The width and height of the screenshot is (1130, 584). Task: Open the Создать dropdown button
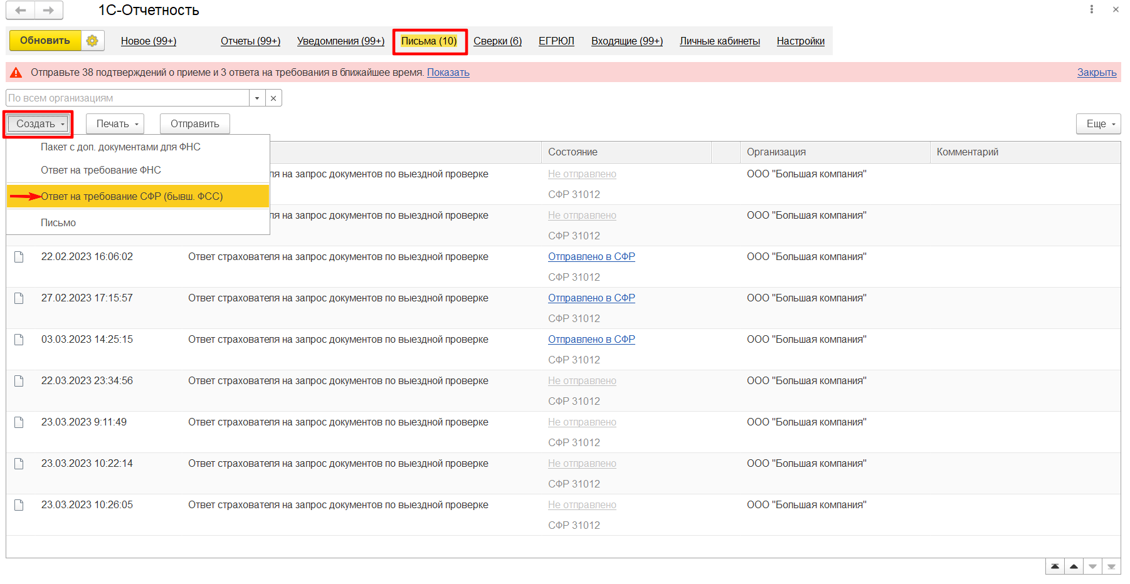point(38,124)
